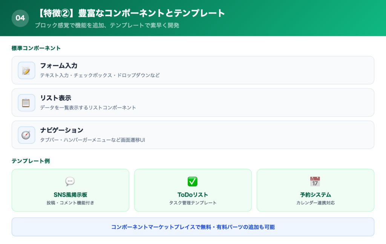Open the コンポーネントマーケットプレイス link at the bottom
Image resolution: width=386 pixels, height=244 pixels.
(x=193, y=227)
